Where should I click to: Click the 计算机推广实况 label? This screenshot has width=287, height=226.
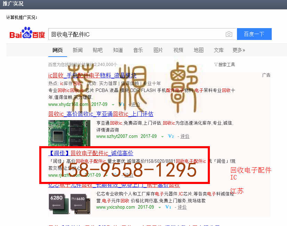pyautogui.click(x=22, y=18)
